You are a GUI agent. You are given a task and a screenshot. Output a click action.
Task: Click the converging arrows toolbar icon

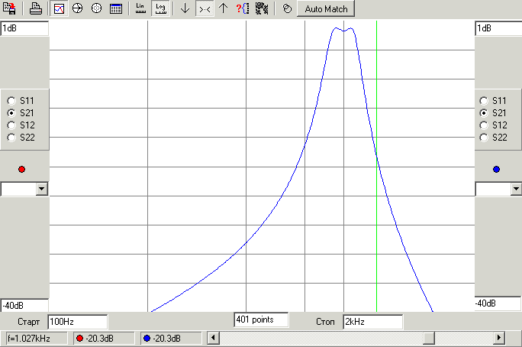click(x=205, y=8)
